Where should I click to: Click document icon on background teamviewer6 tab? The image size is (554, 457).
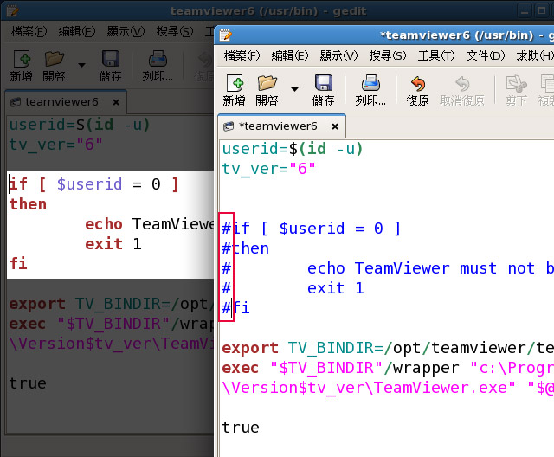(16, 102)
